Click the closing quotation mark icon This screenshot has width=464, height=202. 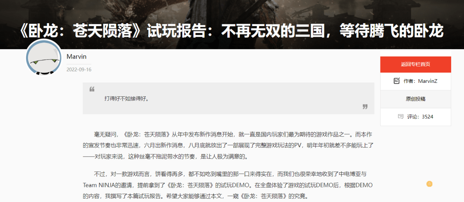pyautogui.click(x=365, y=106)
